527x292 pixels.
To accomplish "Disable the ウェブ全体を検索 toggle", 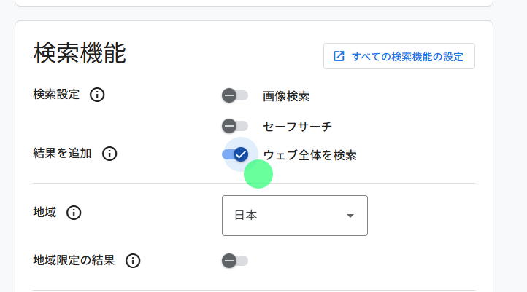I will (x=236, y=154).
